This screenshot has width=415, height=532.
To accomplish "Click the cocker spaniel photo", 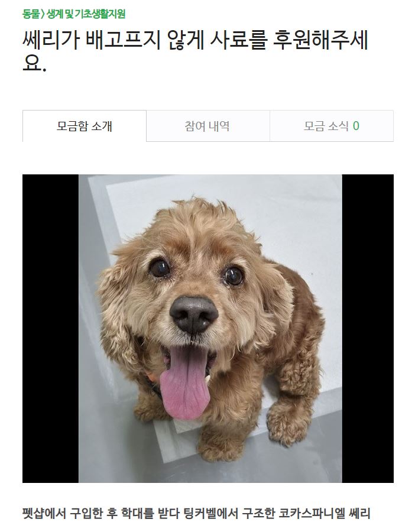I will coord(210,329).
